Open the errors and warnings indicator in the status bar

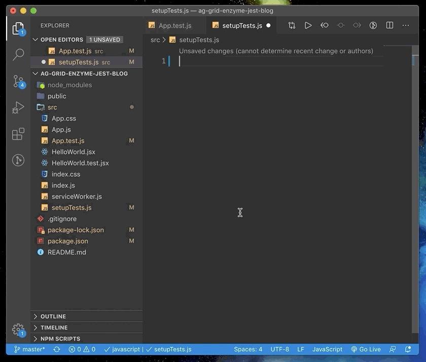(x=82, y=349)
